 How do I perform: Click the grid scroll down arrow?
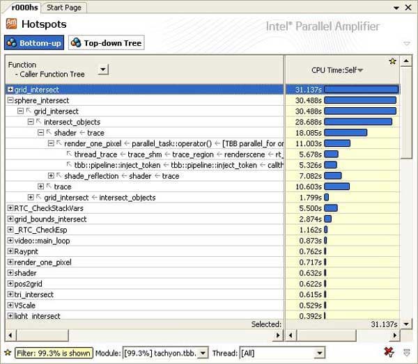point(406,324)
